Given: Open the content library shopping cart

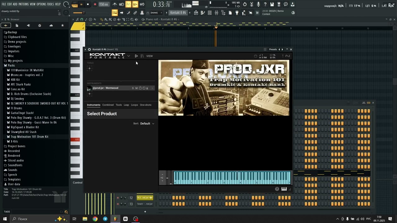Looking at the screenshot, I should 257,13.
